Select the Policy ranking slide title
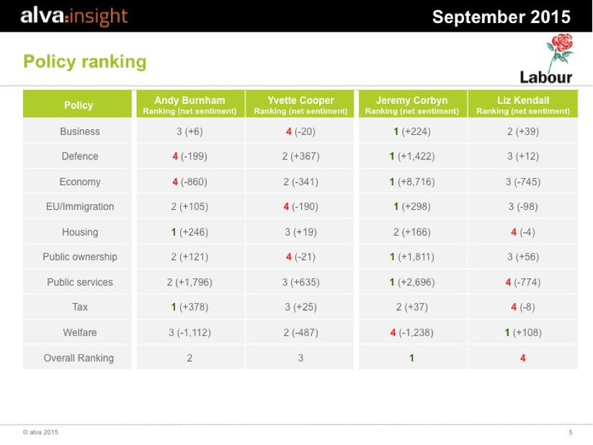Screen dimensions: 593x445 pos(84,61)
